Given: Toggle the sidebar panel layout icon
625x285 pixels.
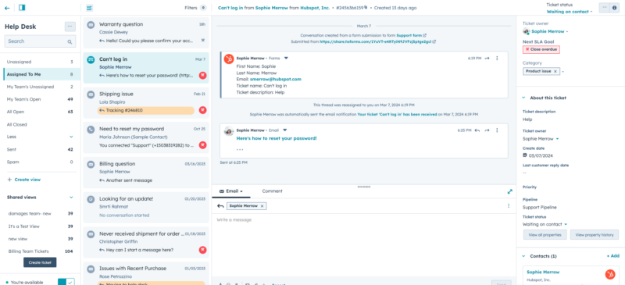Looking at the screenshot, I should coord(22,8).
